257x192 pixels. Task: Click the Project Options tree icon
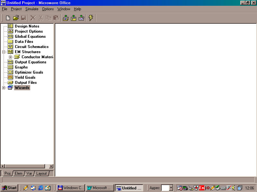[10, 31]
